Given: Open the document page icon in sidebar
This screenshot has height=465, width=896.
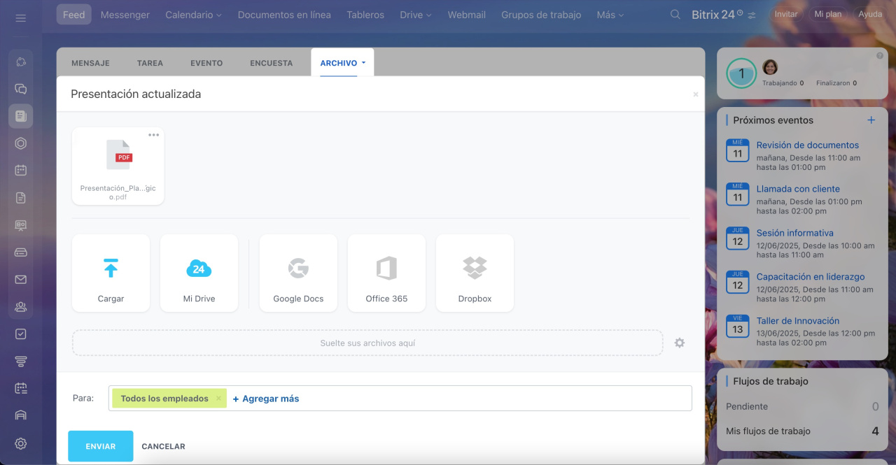Looking at the screenshot, I should 20,198.
